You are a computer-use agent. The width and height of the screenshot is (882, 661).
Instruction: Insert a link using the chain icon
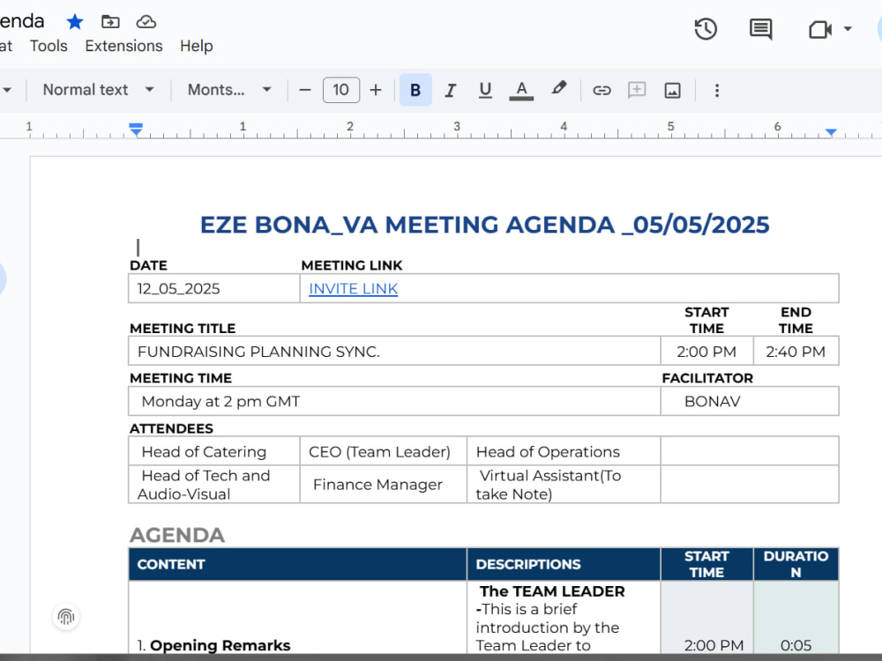click(x=602, y=91)
